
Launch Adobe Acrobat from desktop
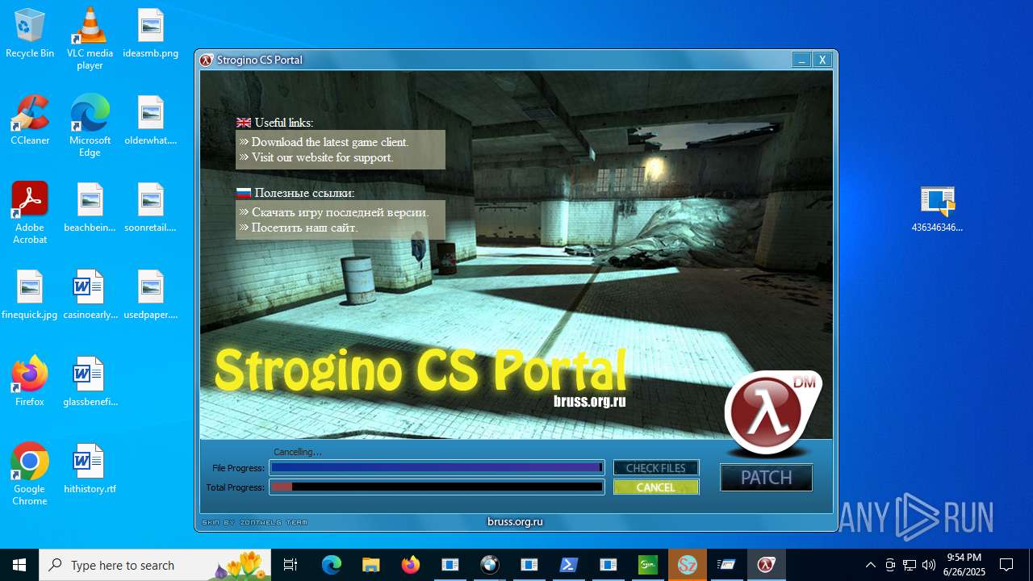click(30, 212)
